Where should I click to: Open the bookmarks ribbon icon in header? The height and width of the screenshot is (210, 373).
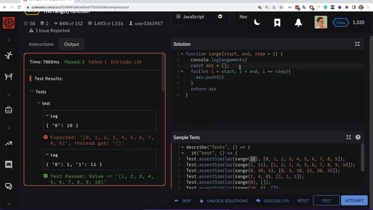click(277, 23)
